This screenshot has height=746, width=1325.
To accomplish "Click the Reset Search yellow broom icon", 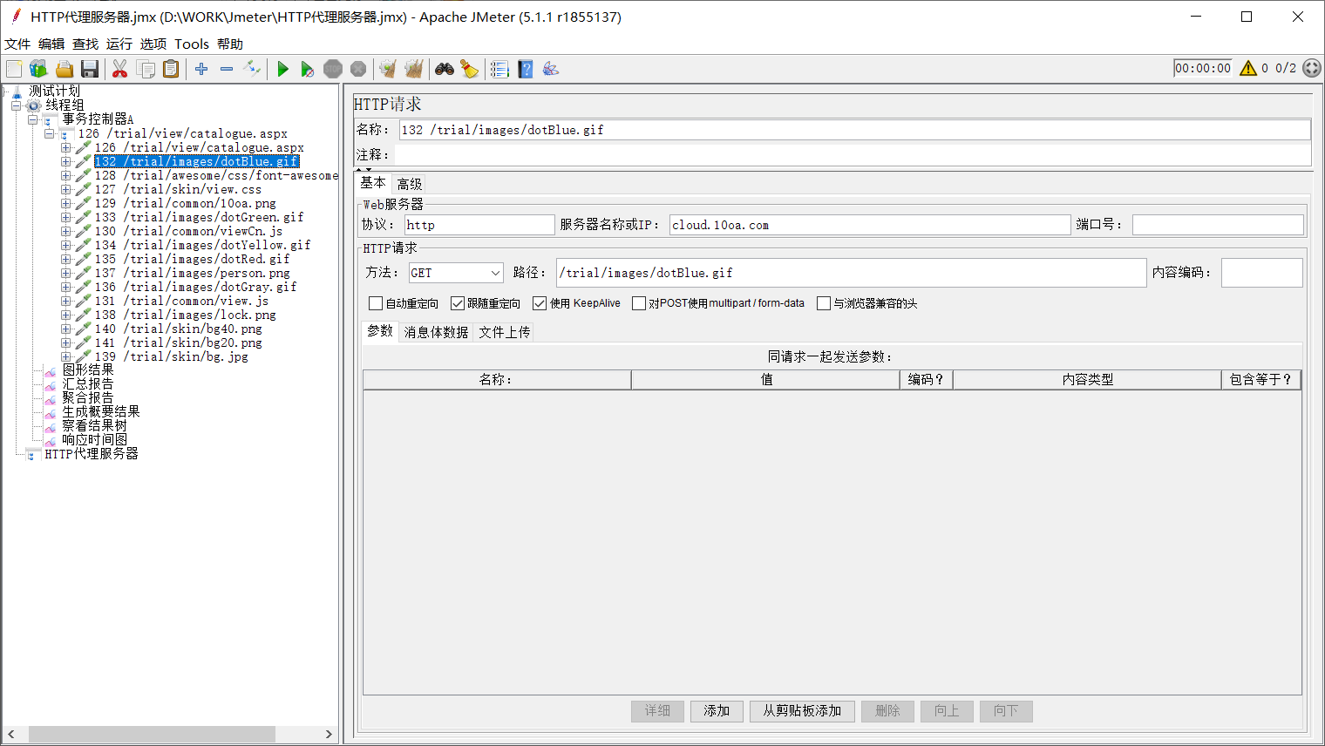I will coord(470,69).
